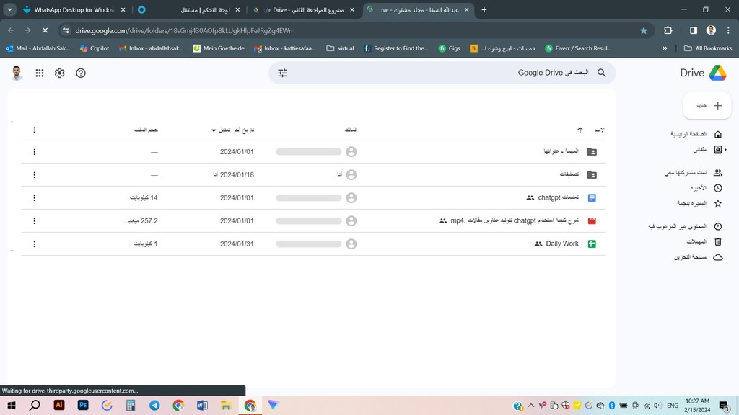Launch Adobe Illustrator from taskbar
Viewport: 739px width, 415px height.
pyautogui.click(x=59, y=405)
